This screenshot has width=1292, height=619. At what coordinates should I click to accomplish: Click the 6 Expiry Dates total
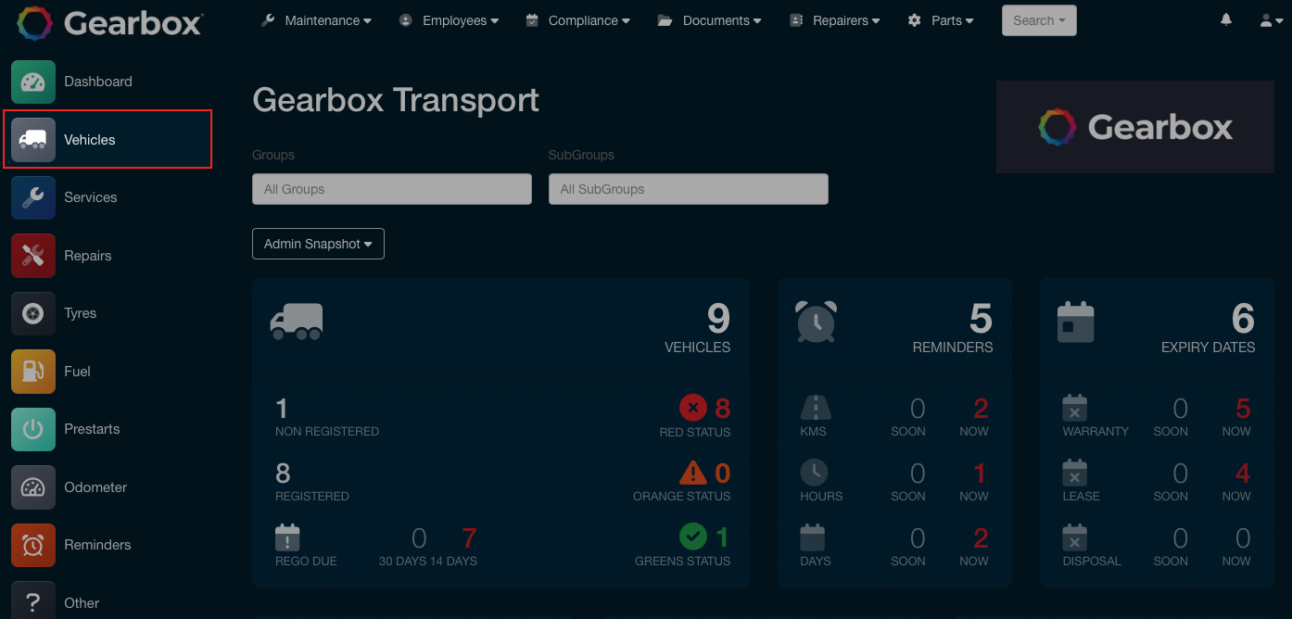click(1243, 319)
